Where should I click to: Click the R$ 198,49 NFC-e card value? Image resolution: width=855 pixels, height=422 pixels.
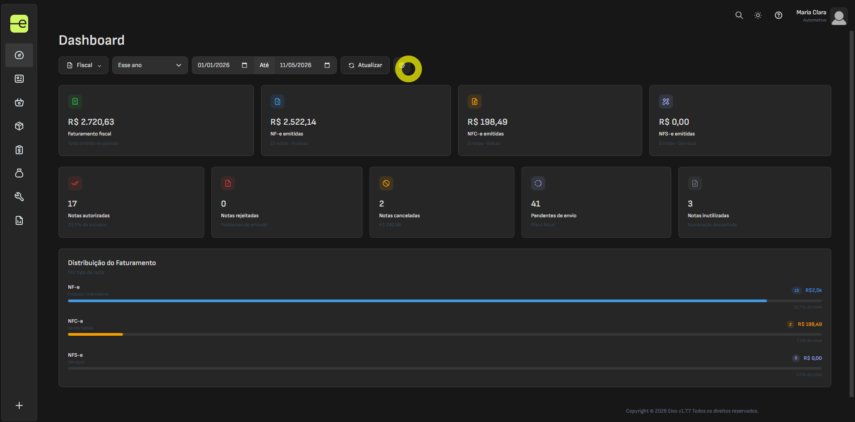(487, 122)
